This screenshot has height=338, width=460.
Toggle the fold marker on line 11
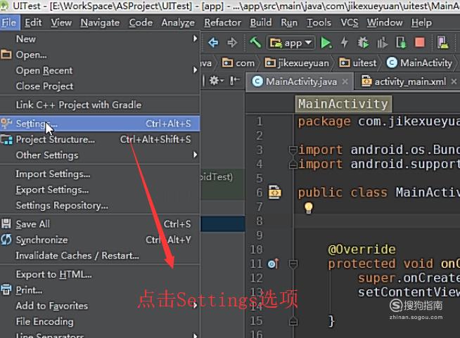coord(293,264)
